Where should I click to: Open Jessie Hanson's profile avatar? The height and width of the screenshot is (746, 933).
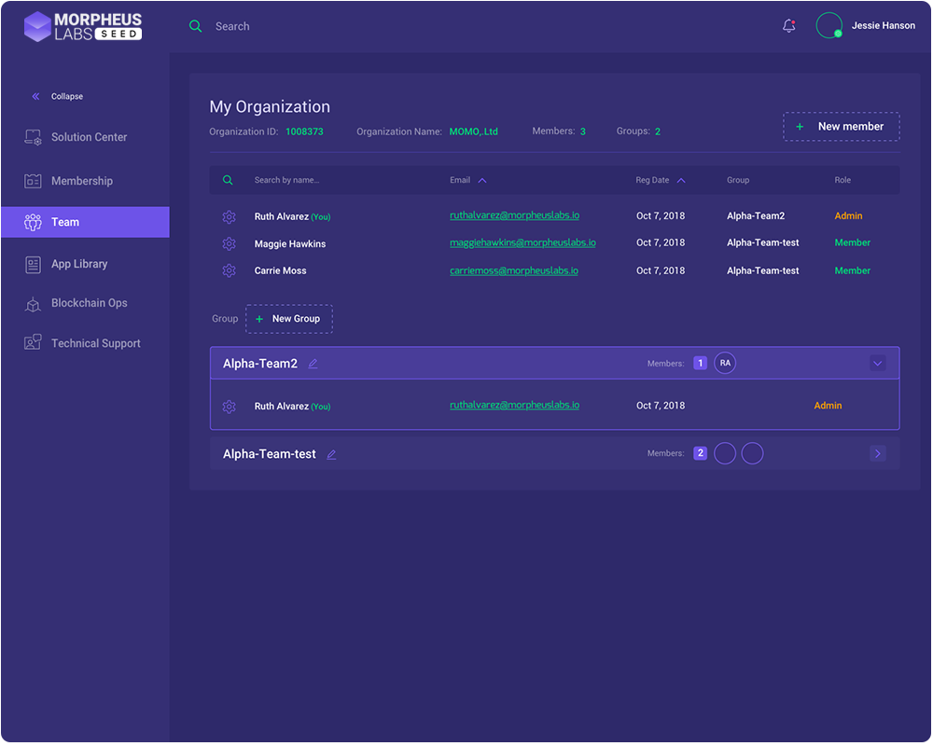pyautogui.click(x=829, y=25)
